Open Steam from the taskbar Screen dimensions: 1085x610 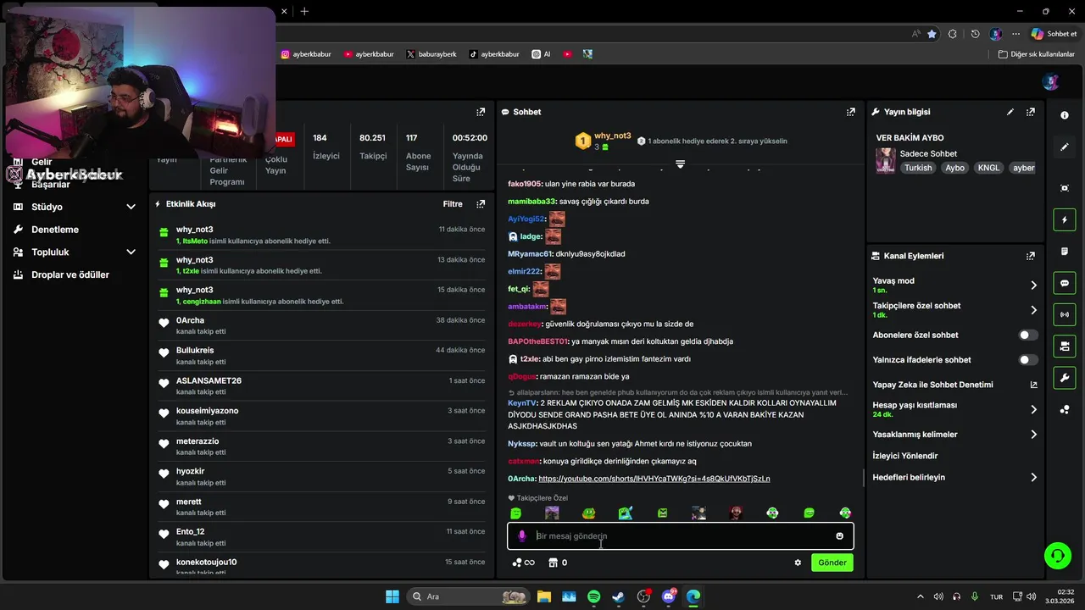tap(619, 596)
